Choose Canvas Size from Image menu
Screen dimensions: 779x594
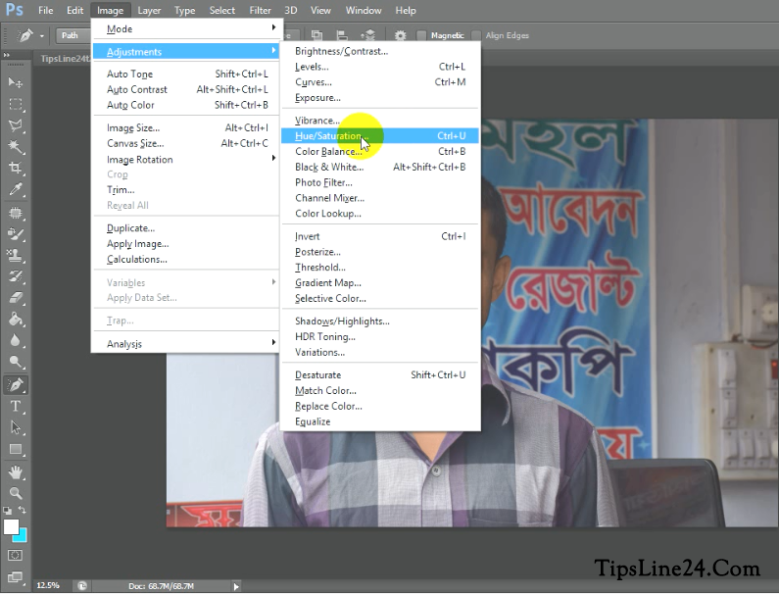point(135,143)
